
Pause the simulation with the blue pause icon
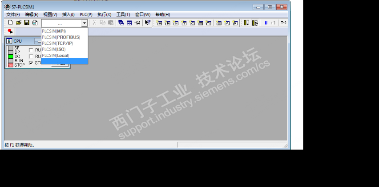point(266,23)
